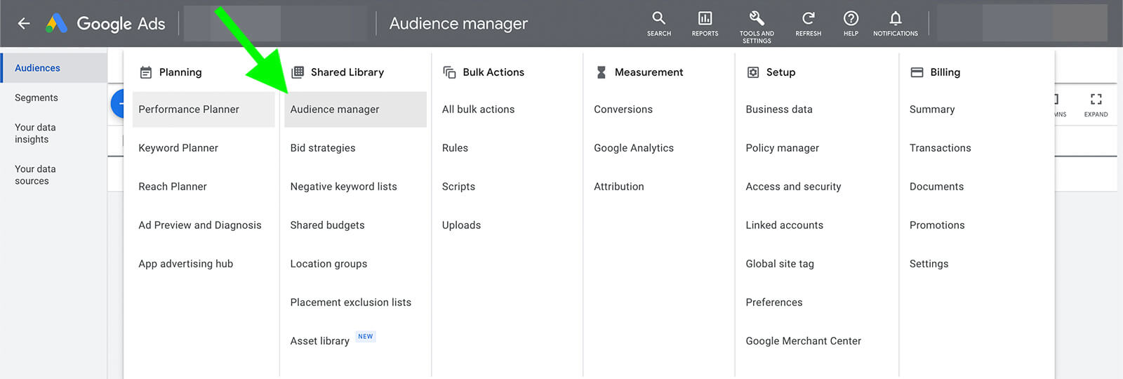Open Your data insights in sidebar
The image size is (1123, 379).
35,133
